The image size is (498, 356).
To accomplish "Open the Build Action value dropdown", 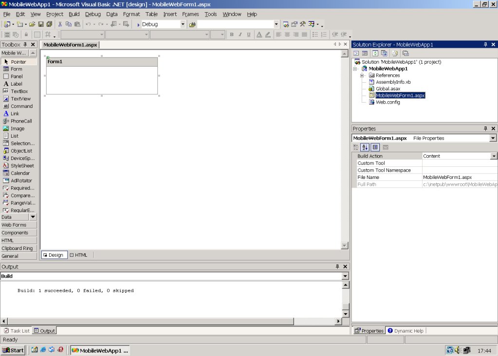I will click(x=494, y=156).
